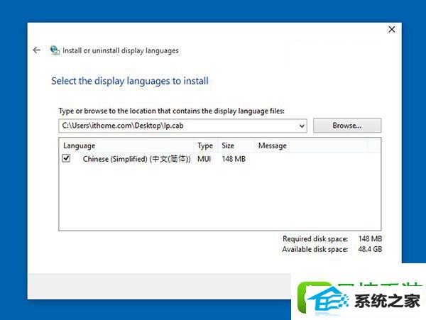Sort by the Size column header

click(x=236, y=145)
